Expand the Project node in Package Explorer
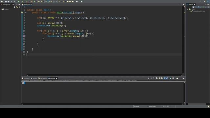Viewport: 210px width, 118px height. pyautogui.click(x=1, y=9)
